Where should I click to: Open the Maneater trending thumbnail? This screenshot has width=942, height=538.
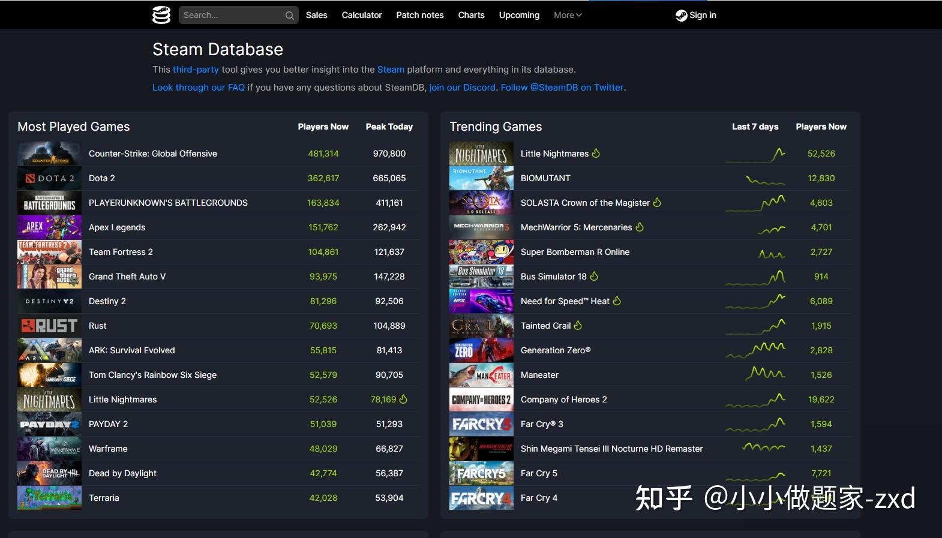point(481,375)
